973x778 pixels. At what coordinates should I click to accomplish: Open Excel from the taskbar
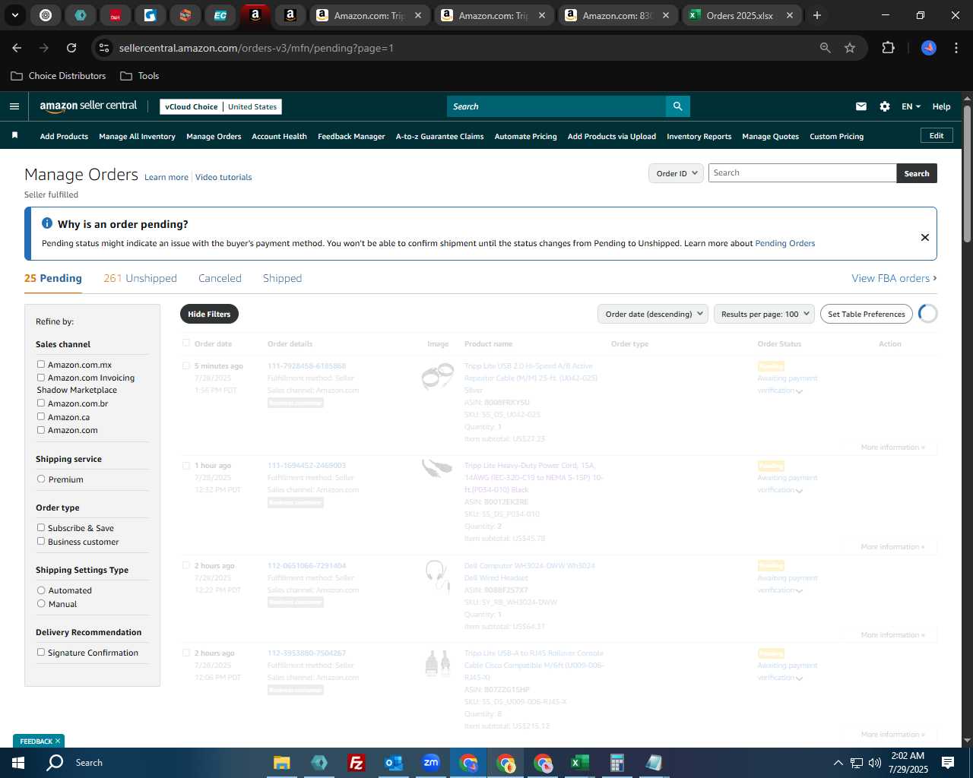point(579,763)
